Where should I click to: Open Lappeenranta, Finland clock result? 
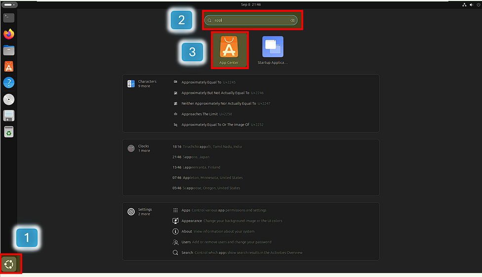click(x=196, y=167)
